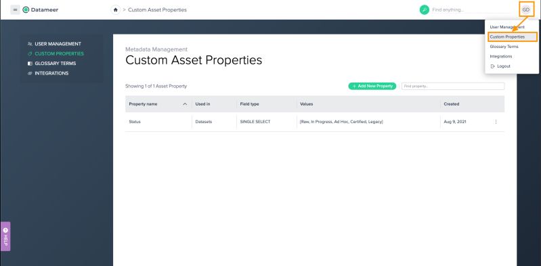
Task: Click the purple Help tab
Action: click(x=5, y=236)
